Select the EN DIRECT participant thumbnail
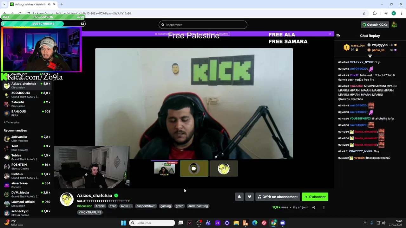 [164, 168]
